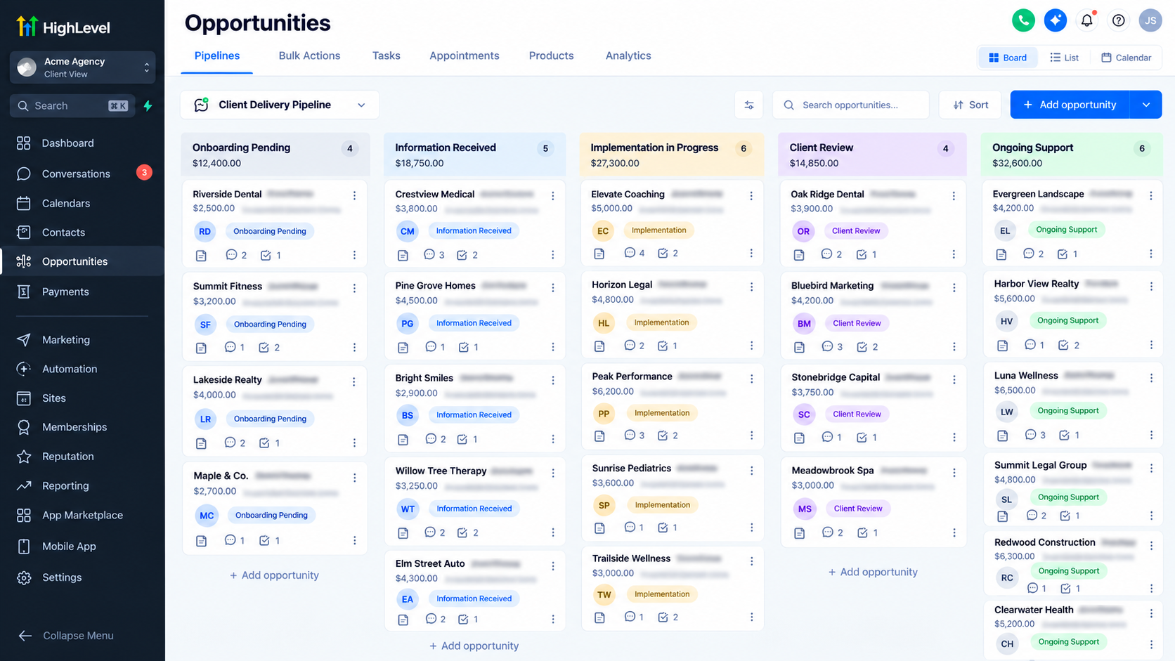Switch to the Analytics tab
Image resolution: width=1175 pixels, height=661 pixels.
point(628,55)
